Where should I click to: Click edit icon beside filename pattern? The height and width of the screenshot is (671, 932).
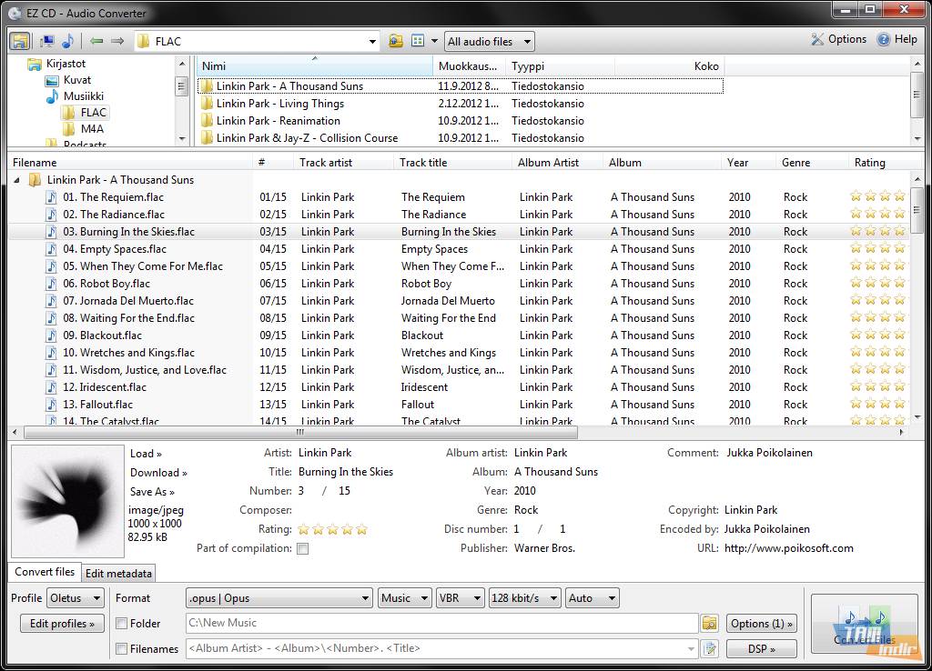pyautogui.click(x=710, y=648)
